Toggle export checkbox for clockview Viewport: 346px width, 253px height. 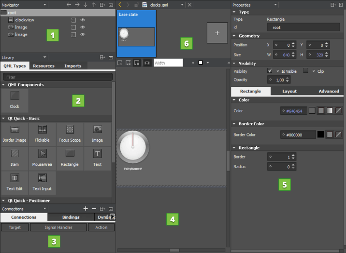[74, 20]
